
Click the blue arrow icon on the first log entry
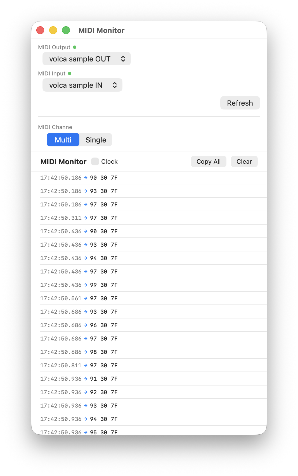(x=85, y=178)
